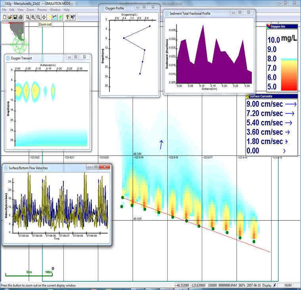Open the Process menu
This screenshot has width=301, height=290.
point(42,9)
